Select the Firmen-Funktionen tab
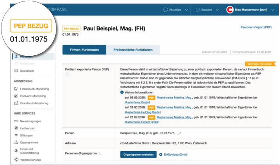The height and width of the screenshot is (165, 280). point(84,50)
